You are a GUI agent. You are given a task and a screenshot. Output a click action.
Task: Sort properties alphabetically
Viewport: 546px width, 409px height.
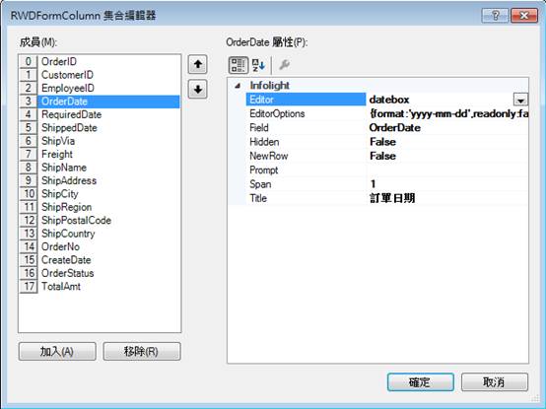click(258, 65)
